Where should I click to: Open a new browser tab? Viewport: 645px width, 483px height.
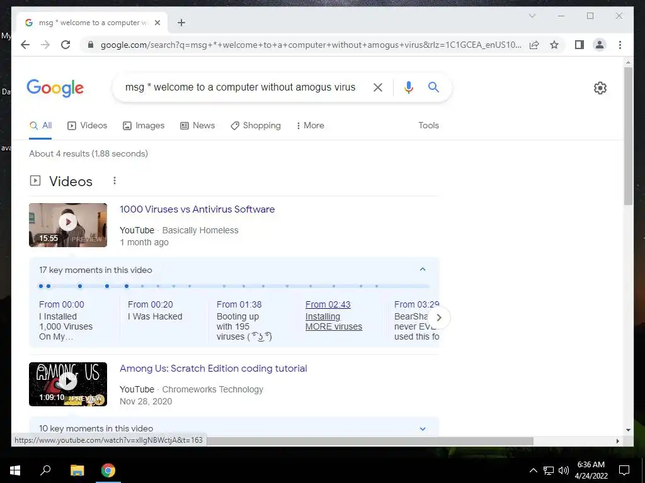coord(181,23)
